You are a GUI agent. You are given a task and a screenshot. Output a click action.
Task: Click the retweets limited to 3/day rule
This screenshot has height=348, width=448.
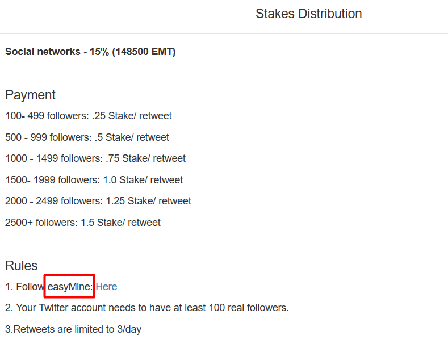(x=73, y=329)
